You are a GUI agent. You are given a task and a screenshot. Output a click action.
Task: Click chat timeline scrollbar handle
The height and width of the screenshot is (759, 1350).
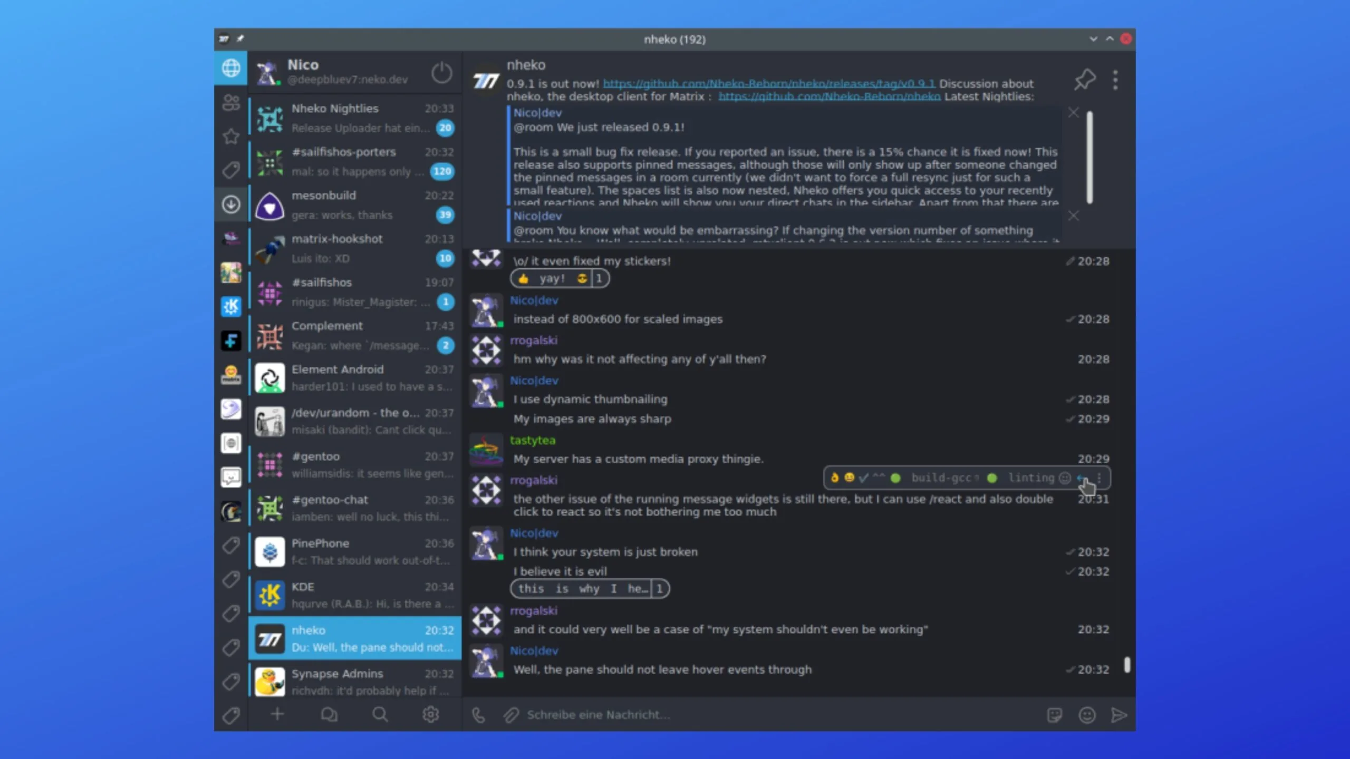(x=1127, y=664)
